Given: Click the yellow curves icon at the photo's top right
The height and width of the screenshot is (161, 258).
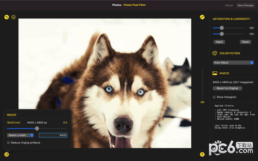Looking at the screenshot, I should [x=202, y=17].
